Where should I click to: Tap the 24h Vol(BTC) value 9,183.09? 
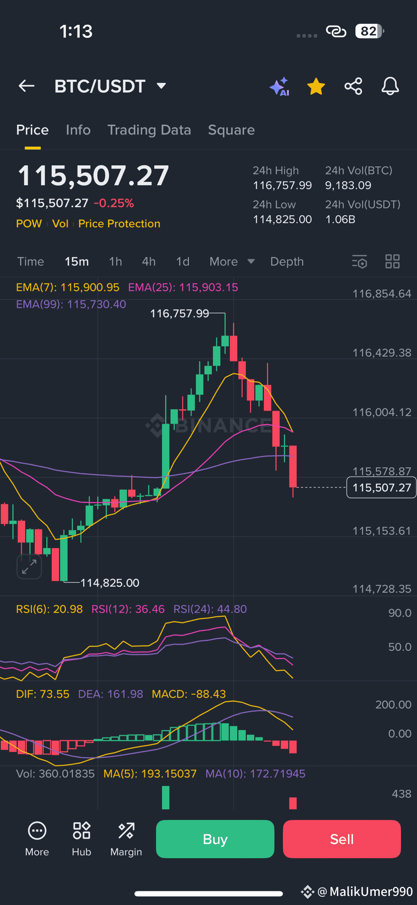[349, 185]
